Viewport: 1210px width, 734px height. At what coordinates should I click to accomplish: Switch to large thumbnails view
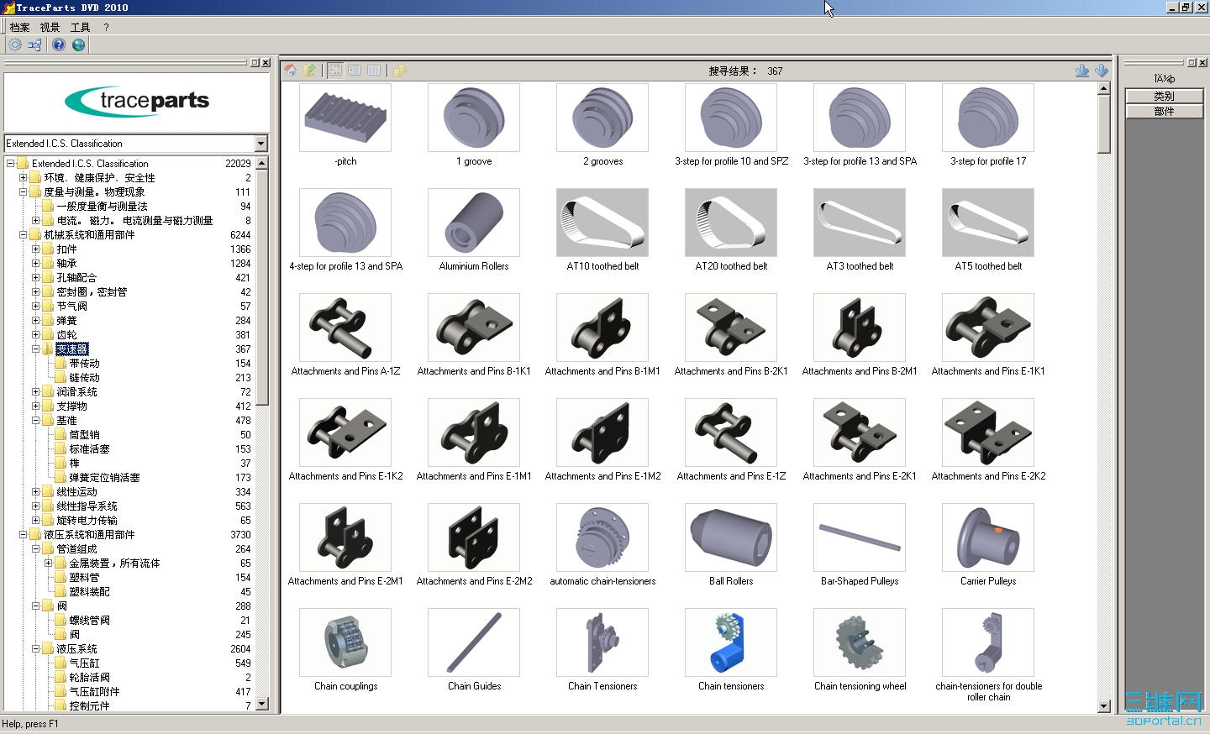pyautogui.click(x=335, y=71)
